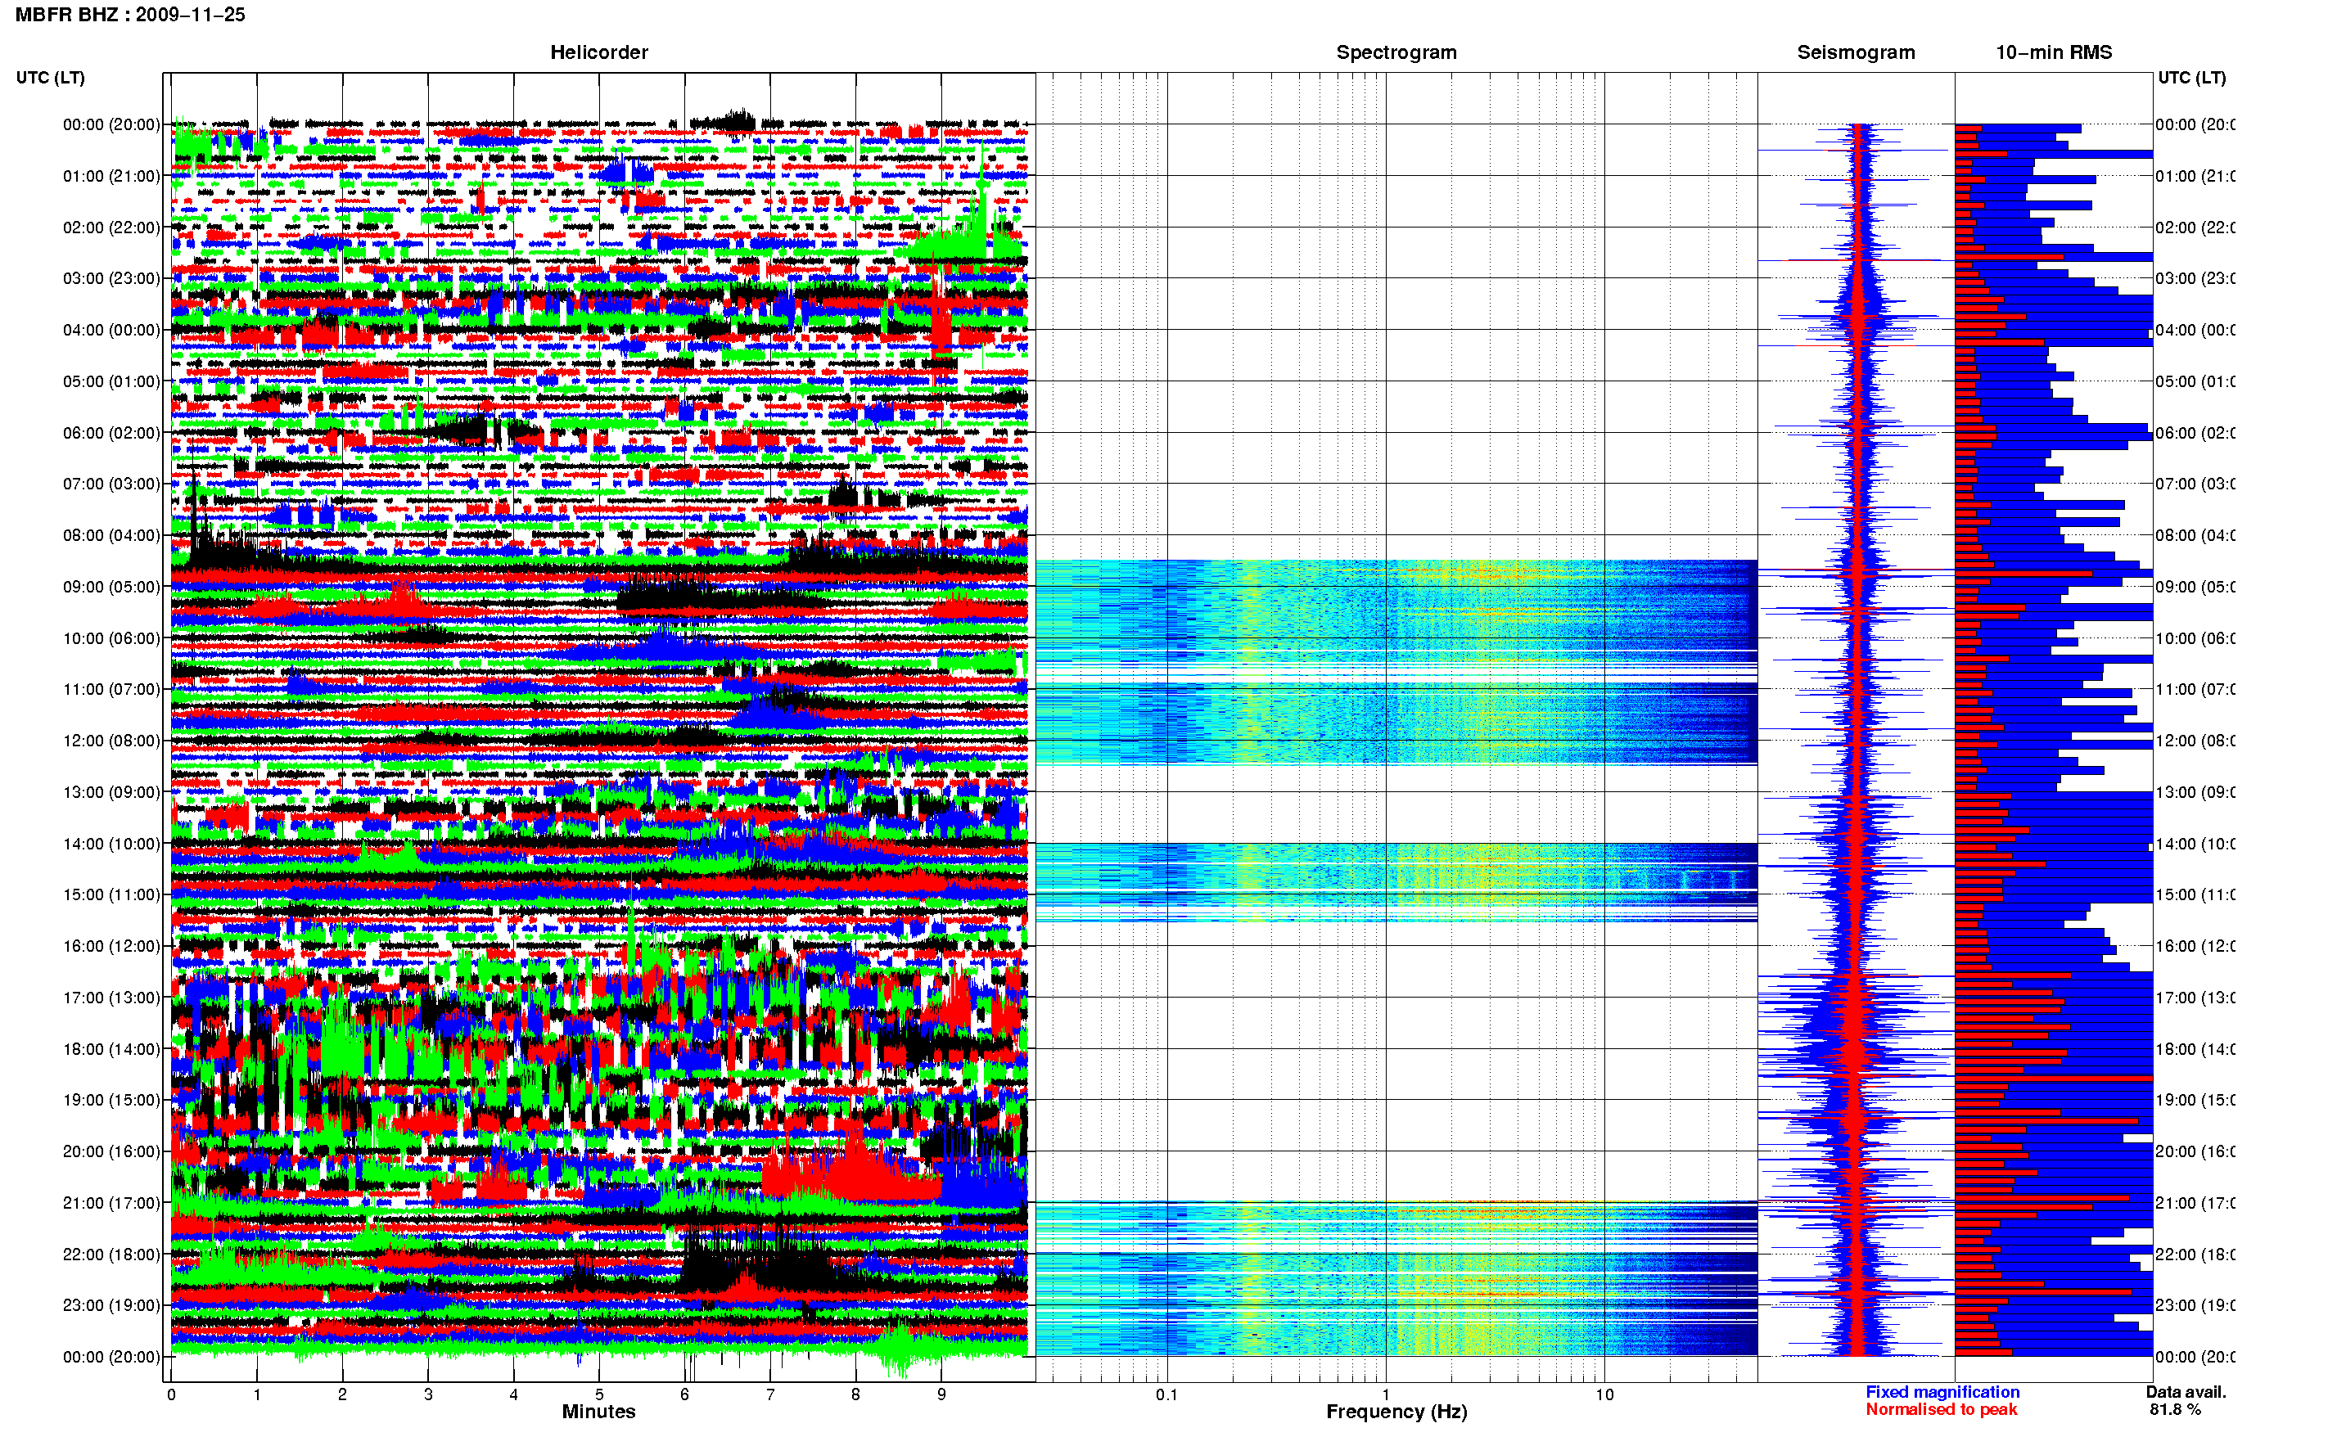Click the plot title "MBFR BHZ : 2009-11-25"

point(130,15)
